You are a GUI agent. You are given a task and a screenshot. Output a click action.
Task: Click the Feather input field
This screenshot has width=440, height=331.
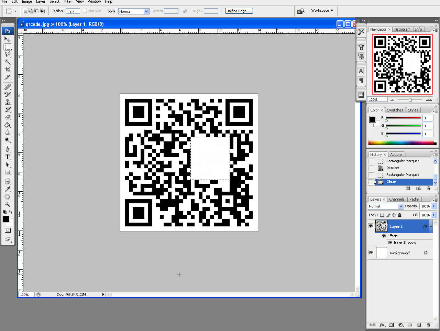point(73,11)
